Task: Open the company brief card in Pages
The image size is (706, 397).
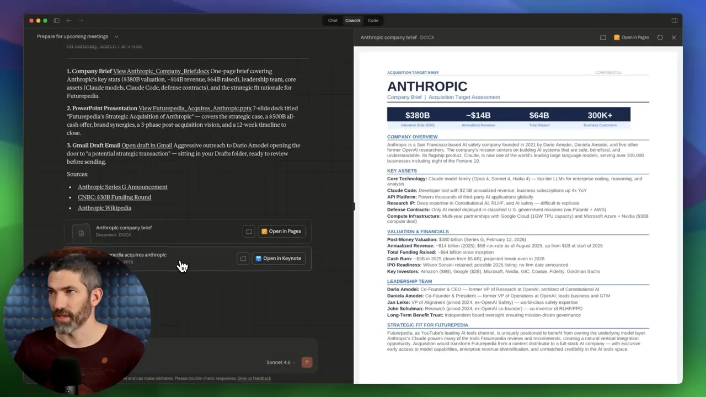Action: tap(281, 232)
